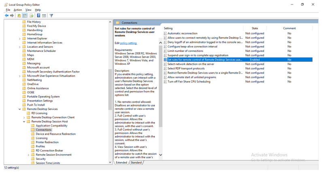
Task: Click the Enabled state cell
Action: [x=255, y=59]
